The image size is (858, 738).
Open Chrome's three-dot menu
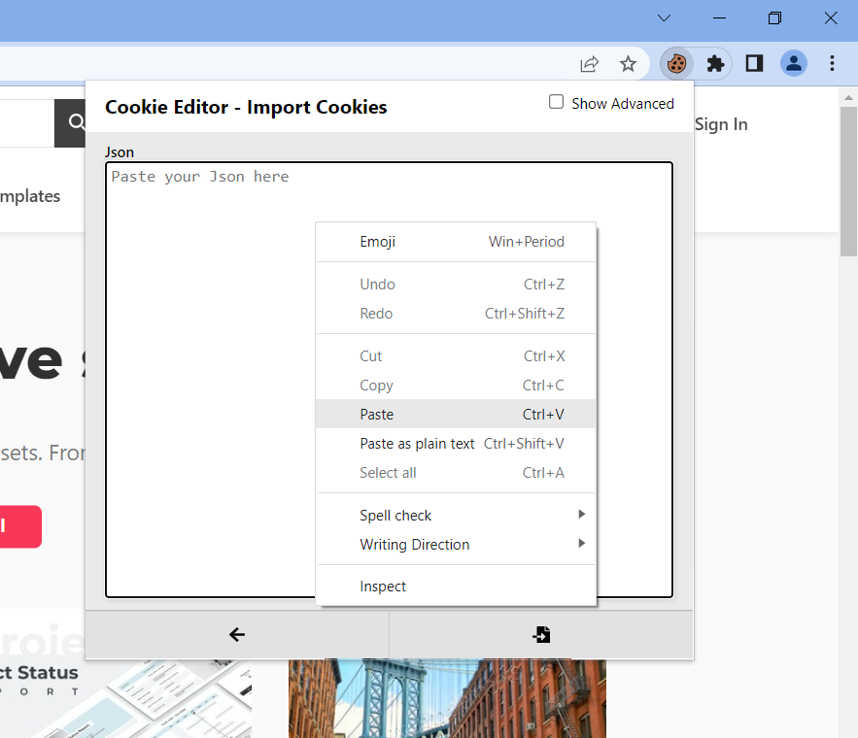tap(833, 64)
